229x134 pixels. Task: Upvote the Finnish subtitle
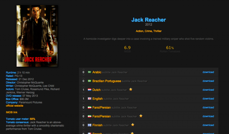click(x=83, y=123)
